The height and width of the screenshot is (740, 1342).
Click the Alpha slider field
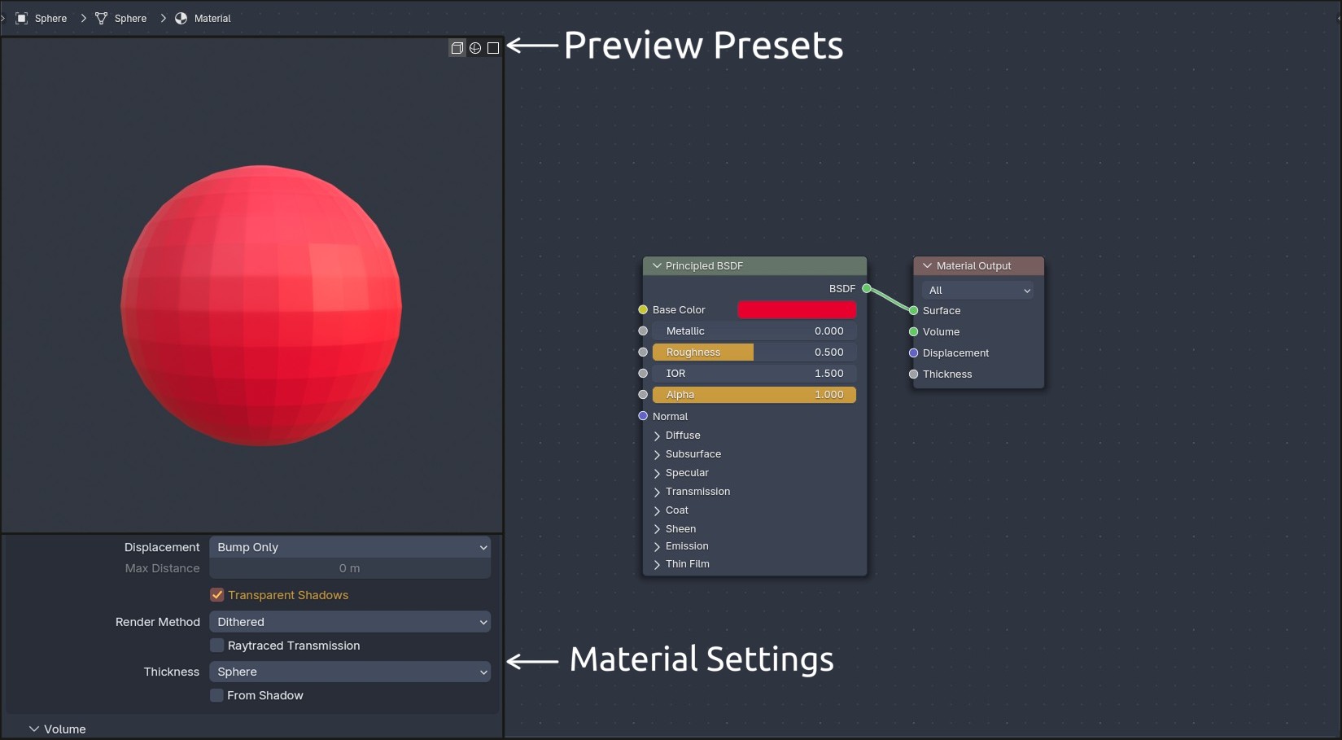pos(754,394)
